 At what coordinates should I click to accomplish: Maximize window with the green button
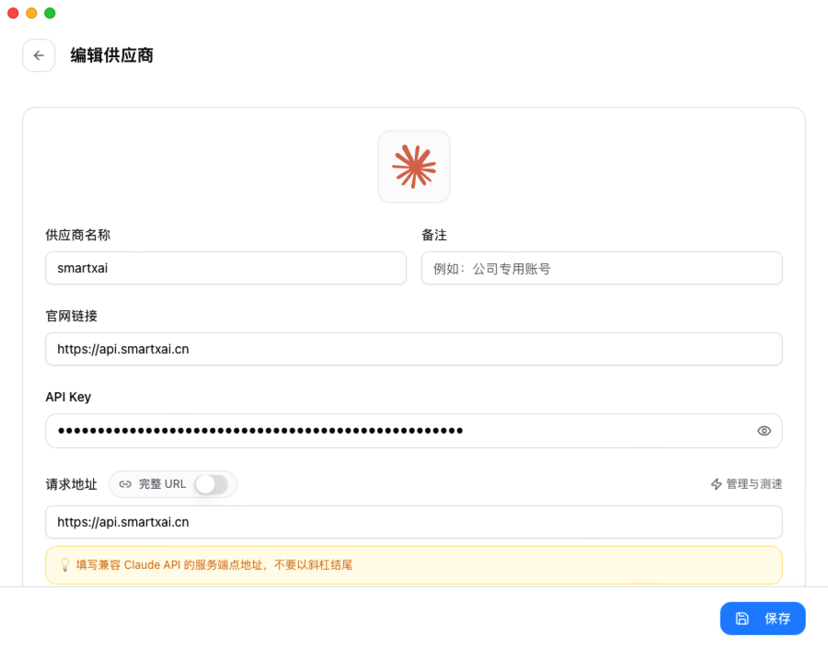(50, 13)
